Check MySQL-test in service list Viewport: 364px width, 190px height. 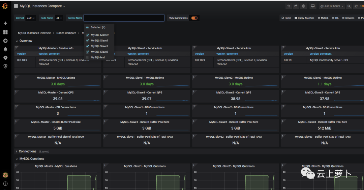pos(87,57)
